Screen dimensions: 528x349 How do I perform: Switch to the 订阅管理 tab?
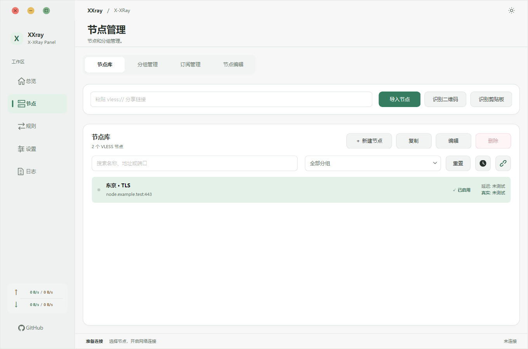[x=190, y=64]
